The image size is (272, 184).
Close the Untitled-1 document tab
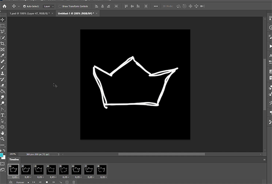[x=96, y=13]
